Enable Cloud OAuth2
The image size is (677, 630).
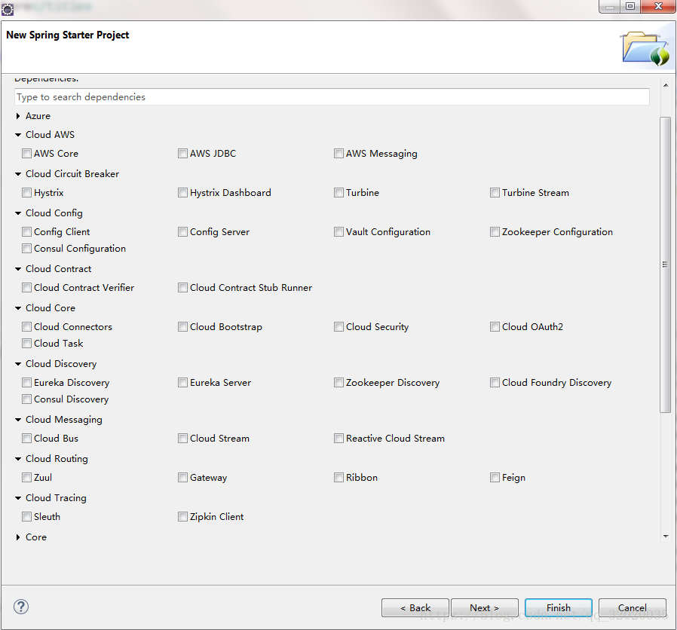[495, 326]
